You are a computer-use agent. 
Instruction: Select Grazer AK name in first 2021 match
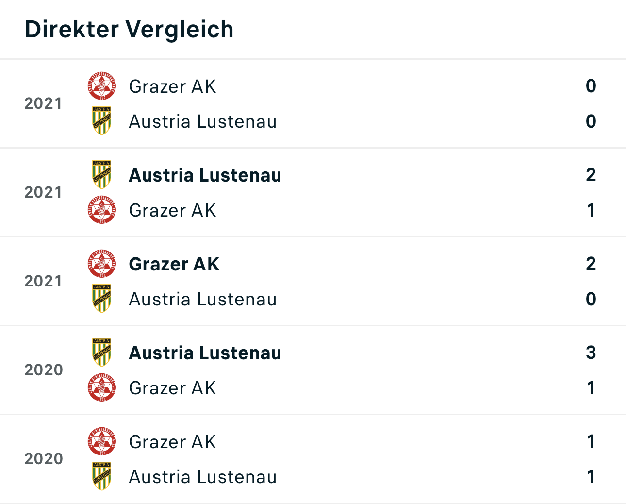[172, 86]
